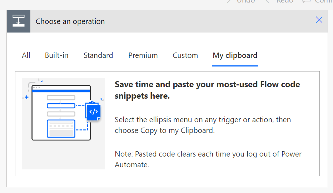
Task: Click the Undo arrow icon
Action: pos(230,1)
